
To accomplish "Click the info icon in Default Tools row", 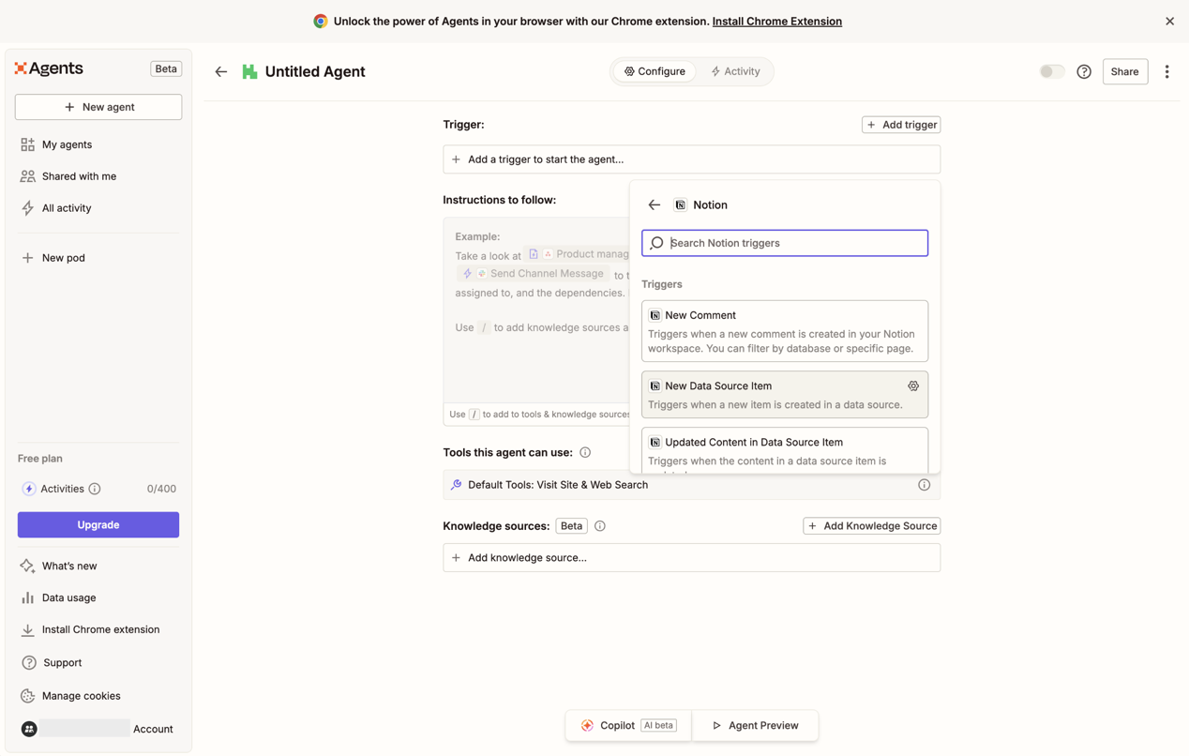I will click(x=924, y=485).
